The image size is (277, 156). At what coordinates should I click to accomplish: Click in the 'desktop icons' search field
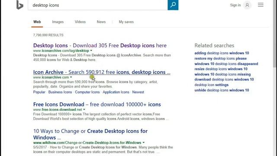click(x=98, y=5)
